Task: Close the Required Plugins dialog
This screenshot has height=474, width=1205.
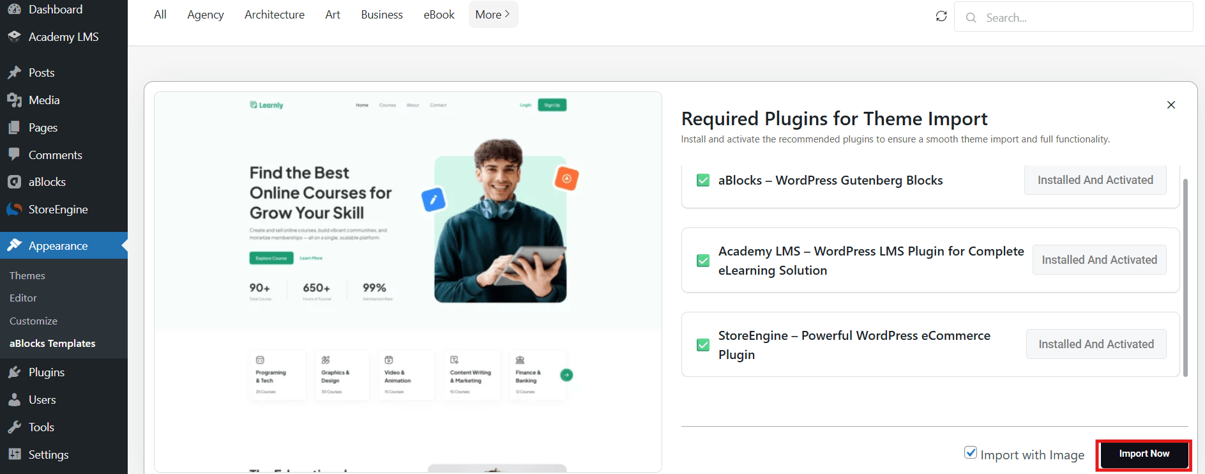Action: [x=1171, y=105]
